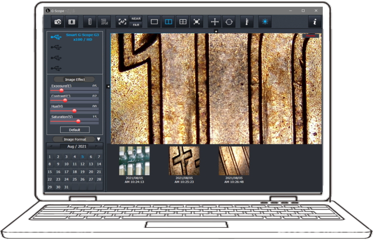Reset image effects with Default button
This screenshot has height=241, width=373.
pos(75,130)
